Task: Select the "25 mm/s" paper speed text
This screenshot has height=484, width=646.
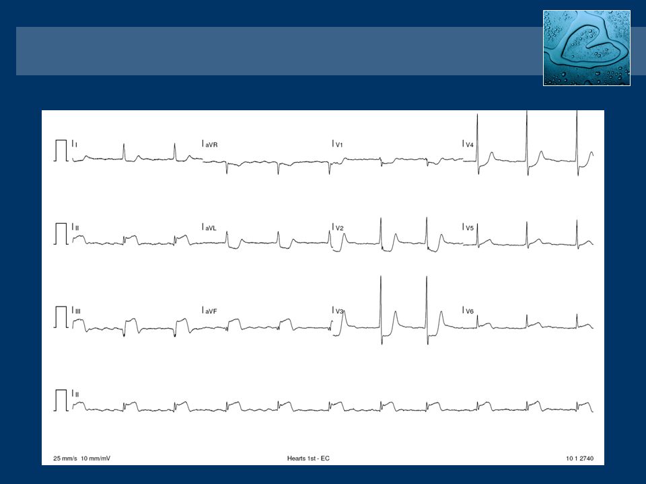Action: click(65, 458)
